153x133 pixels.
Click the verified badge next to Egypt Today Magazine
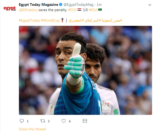61,4
